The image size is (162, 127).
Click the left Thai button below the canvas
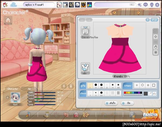[x=111, y=103]
